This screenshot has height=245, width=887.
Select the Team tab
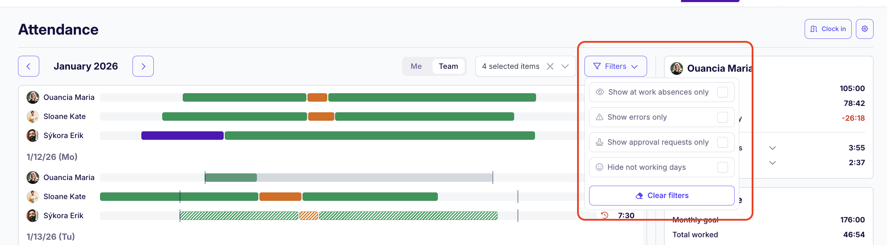click(x=448, y=66)
